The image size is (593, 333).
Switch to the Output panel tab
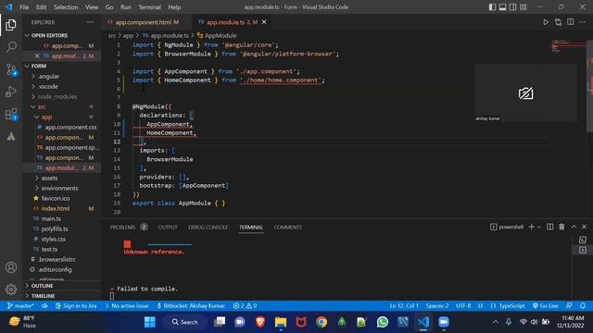click(168, 228)
